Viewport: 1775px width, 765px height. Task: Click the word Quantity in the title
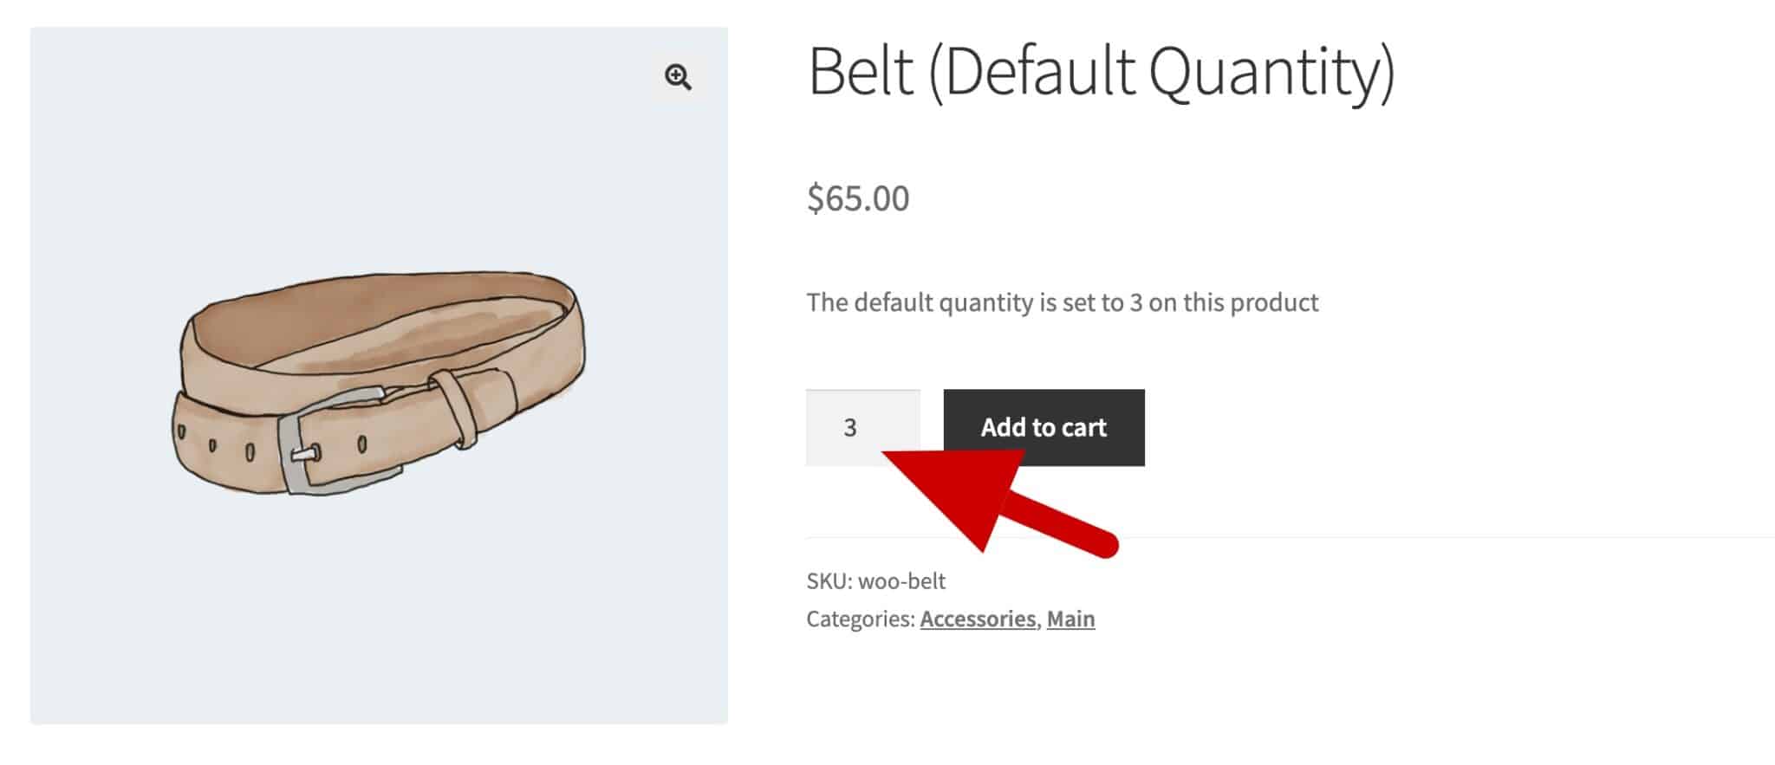point(1272,71)
